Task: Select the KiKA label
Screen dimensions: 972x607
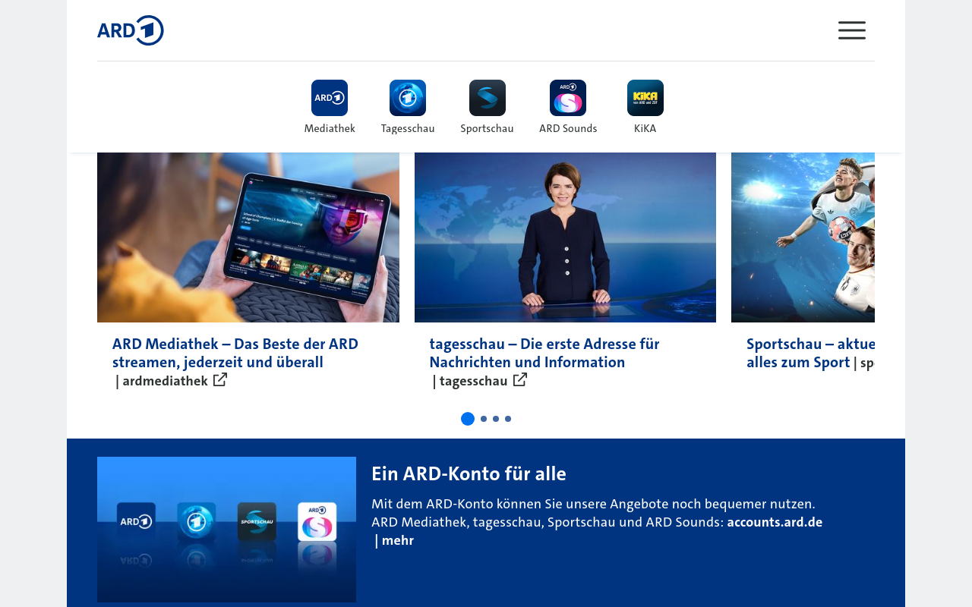Action: 645,128
